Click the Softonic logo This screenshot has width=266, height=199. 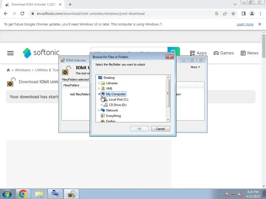coord(41,53)
